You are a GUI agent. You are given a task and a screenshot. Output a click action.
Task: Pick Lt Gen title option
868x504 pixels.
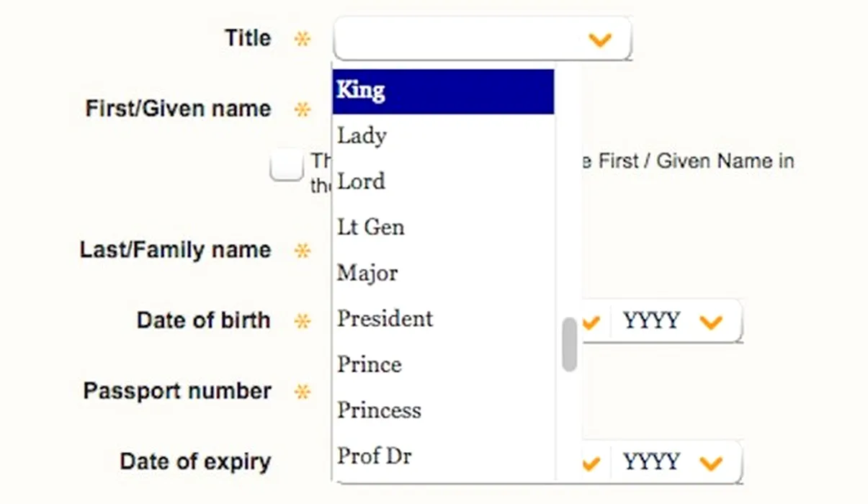[x=442, y=228]
